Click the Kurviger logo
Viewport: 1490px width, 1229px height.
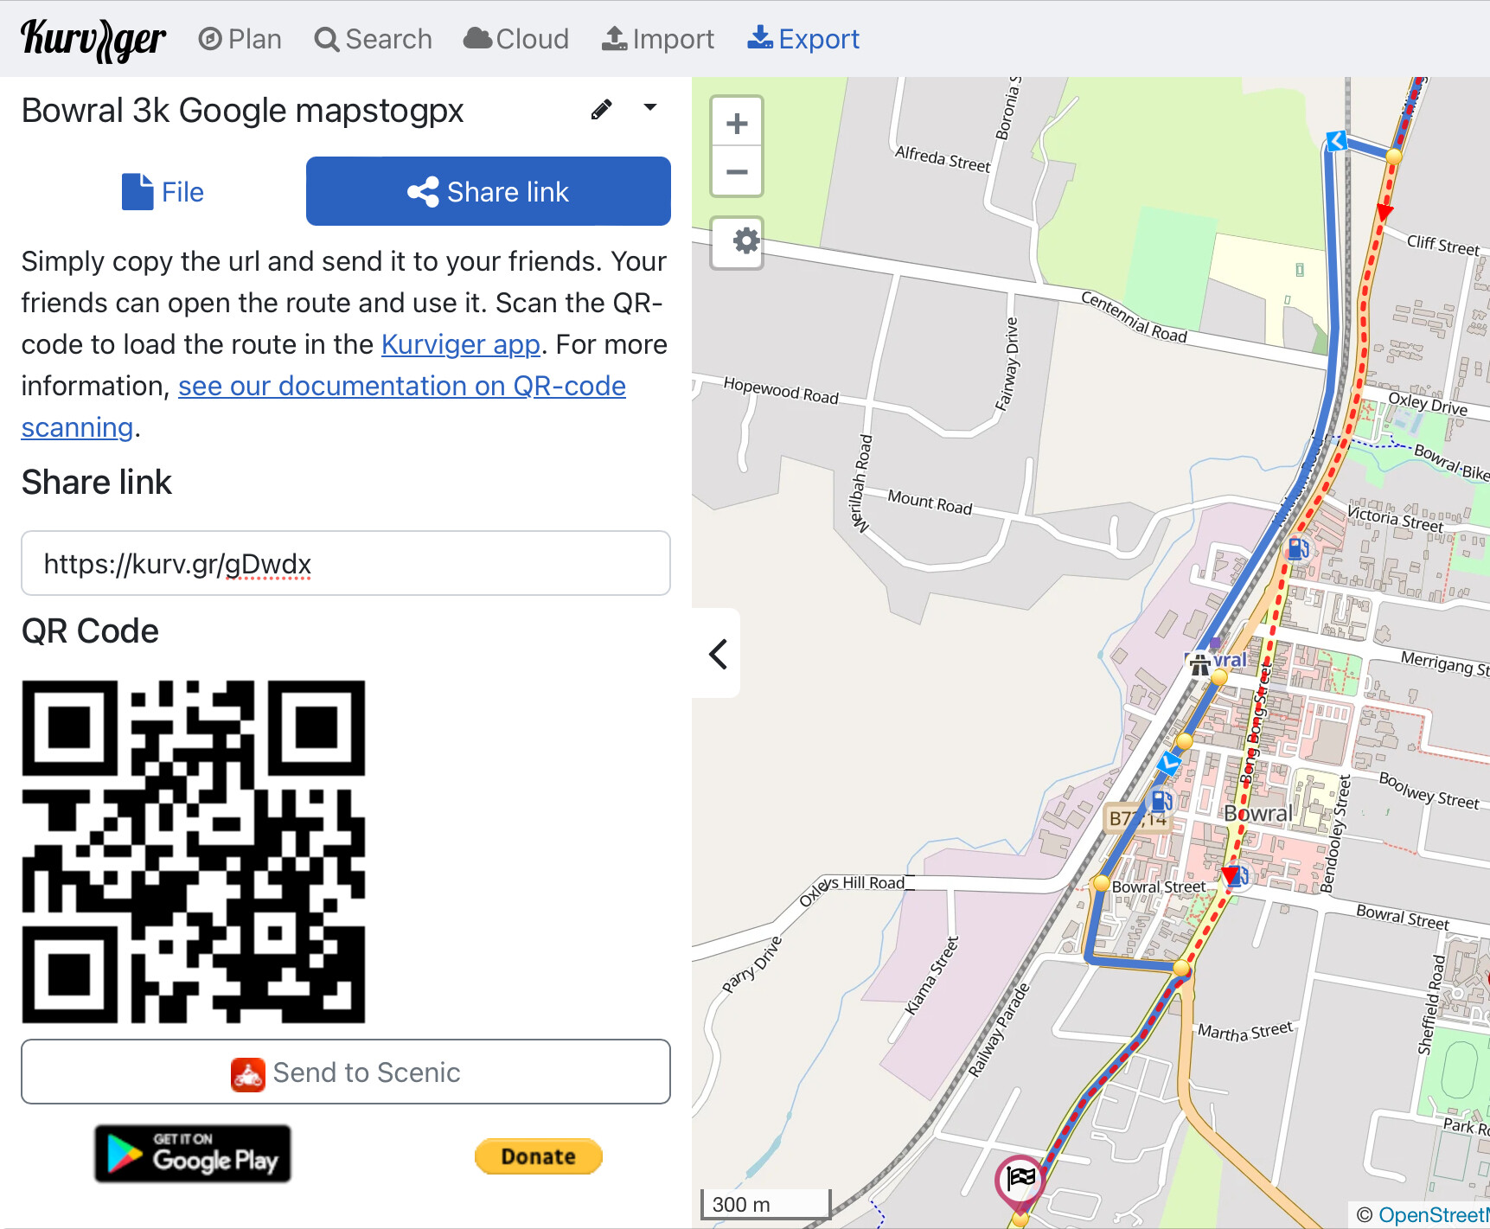point(93,40)
